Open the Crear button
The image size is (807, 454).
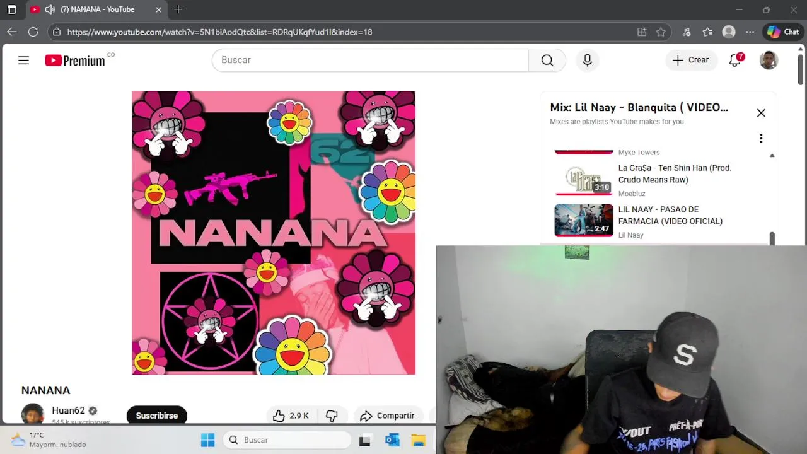(691, 60)
